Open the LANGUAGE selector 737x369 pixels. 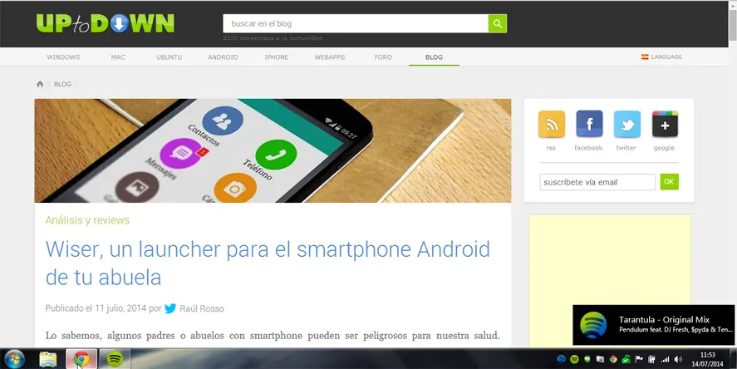[x=661, y=57]
